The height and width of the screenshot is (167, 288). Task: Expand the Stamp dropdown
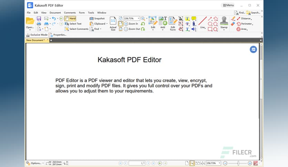224,30
